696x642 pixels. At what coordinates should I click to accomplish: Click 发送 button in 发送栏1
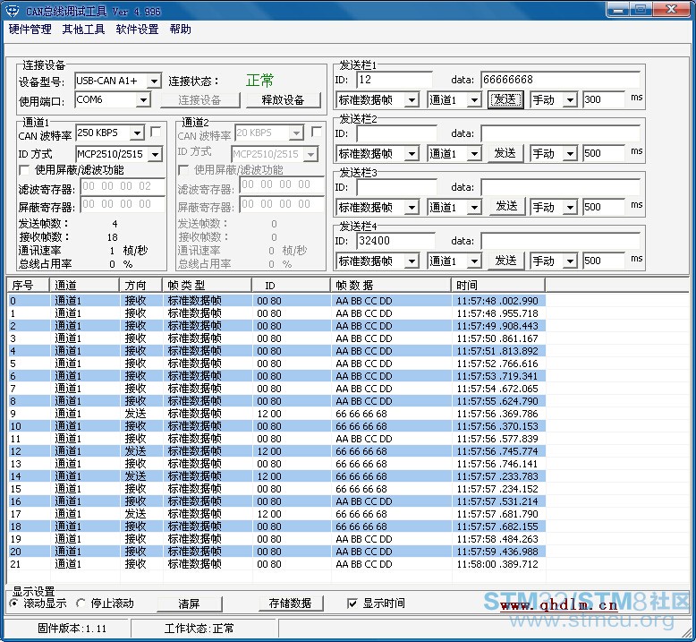pyautogui.click(x=505, y=100)
